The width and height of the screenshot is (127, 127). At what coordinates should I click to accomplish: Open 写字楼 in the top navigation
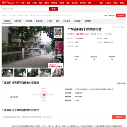(x=62, y=3)
